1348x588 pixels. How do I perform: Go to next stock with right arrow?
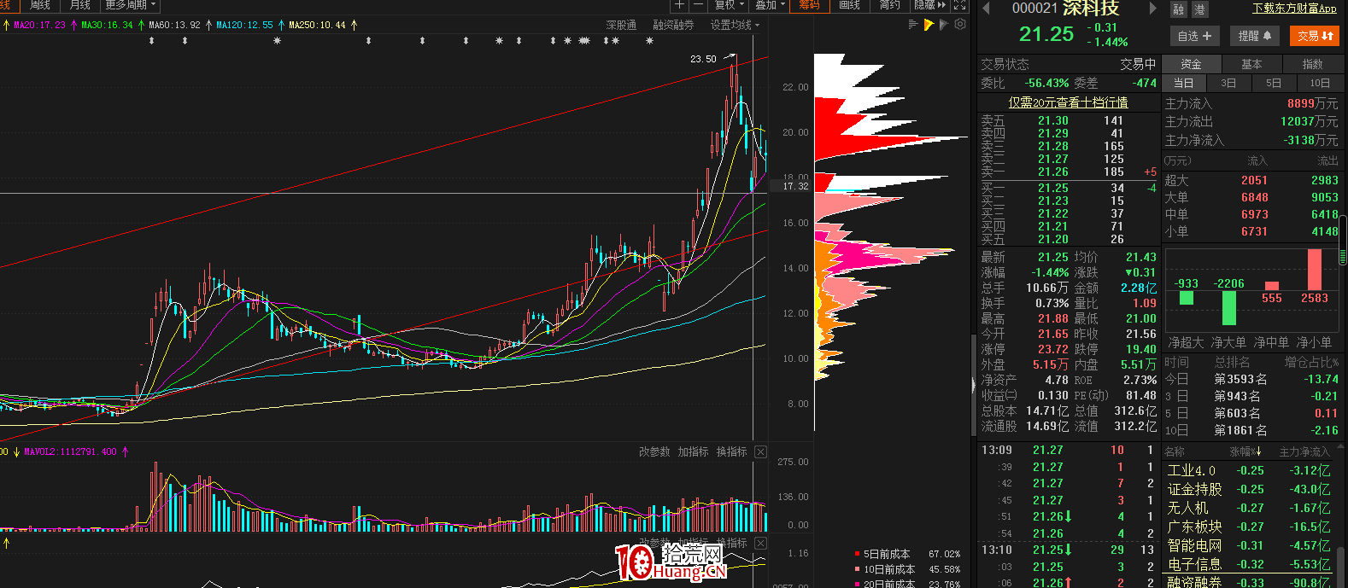pos(1153,9)
